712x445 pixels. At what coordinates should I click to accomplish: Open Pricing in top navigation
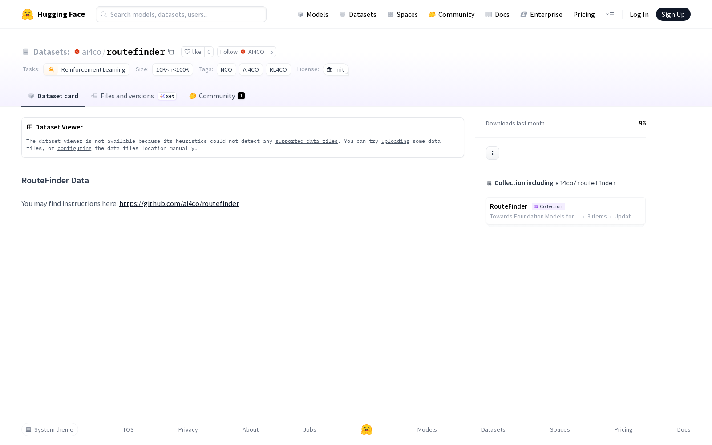pyautogui.click(x=584, y=14)
